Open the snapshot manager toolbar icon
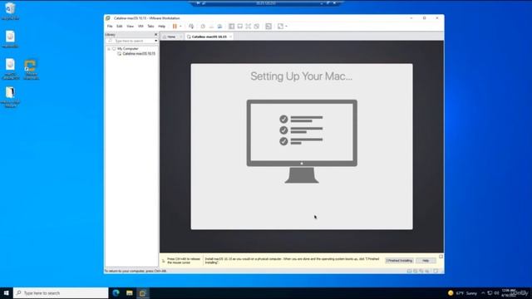This screenshot has height=299, width=532. pyautogui.click(x=219, y=26)
